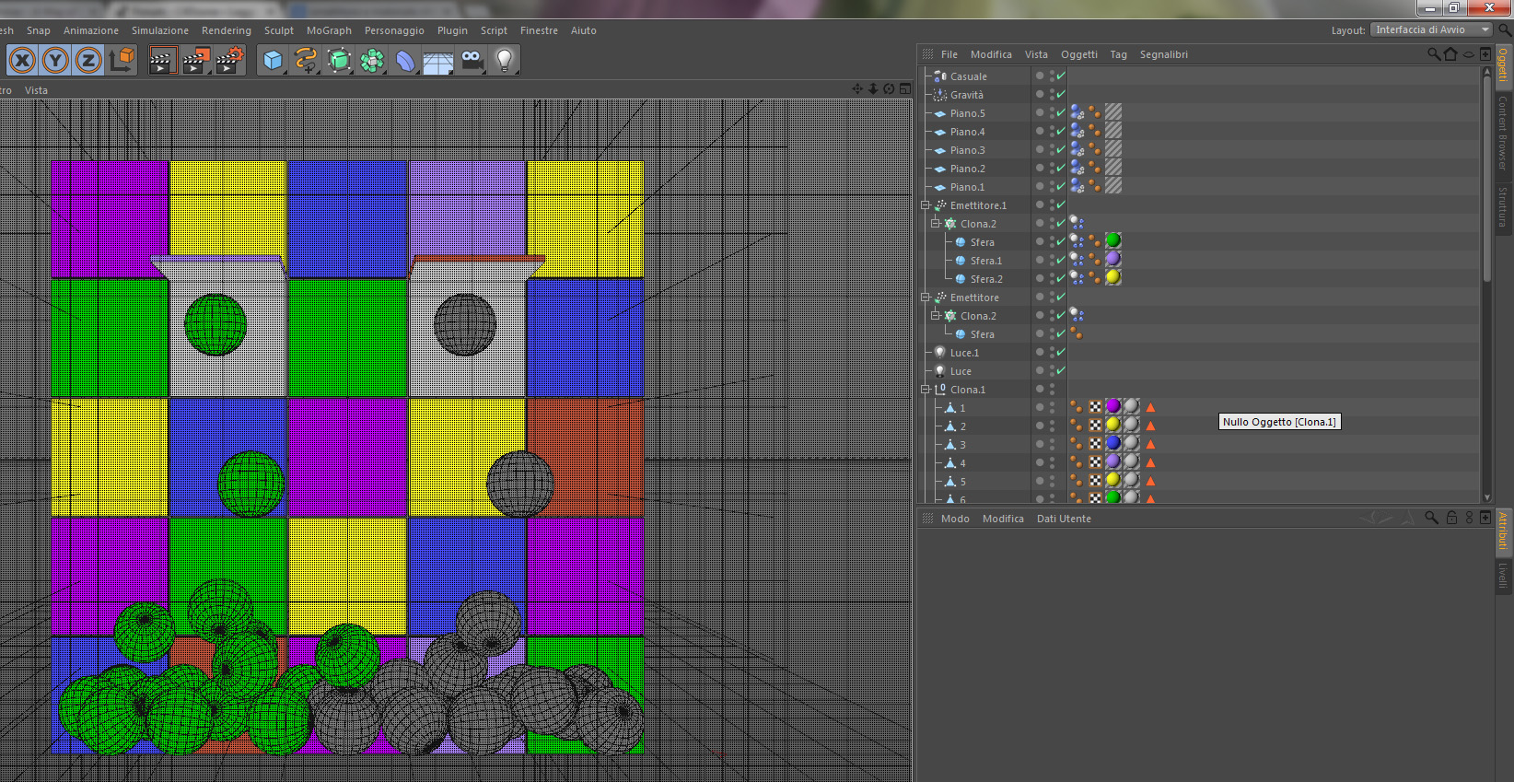
Task: Open the MoGraph array generator icon
Action: tap(372, 61)
